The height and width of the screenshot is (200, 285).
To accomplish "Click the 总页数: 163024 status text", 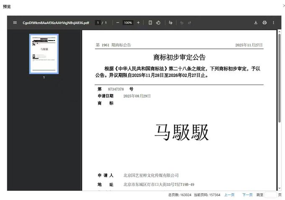I will click(179, 195).
